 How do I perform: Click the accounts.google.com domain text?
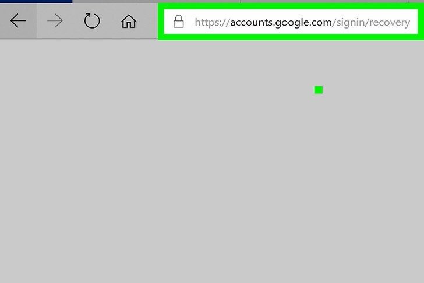click(281, 22)
